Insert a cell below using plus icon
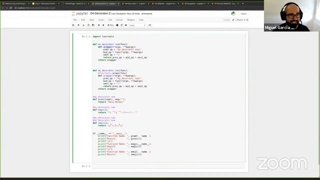This screenshot has width=320, height=180. (x=78, y=25)
